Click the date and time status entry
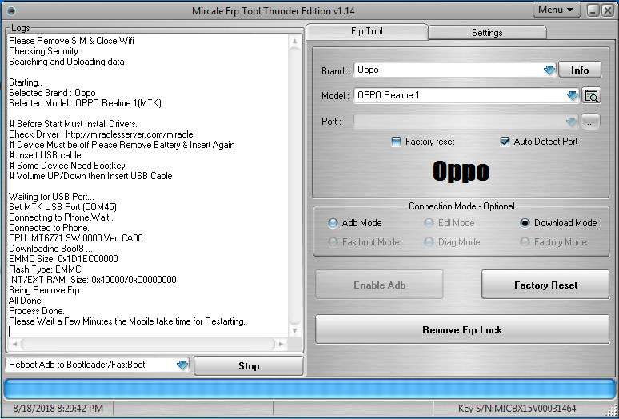Viewport: 619px width, 419px height. (x=58, y=409)
